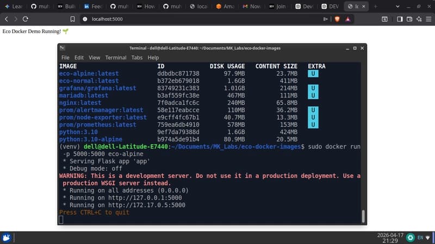The height and width of the screenshot is (244, 435).
Task: Open the terminal Tabs menu
Action: [x=137, y=57]
